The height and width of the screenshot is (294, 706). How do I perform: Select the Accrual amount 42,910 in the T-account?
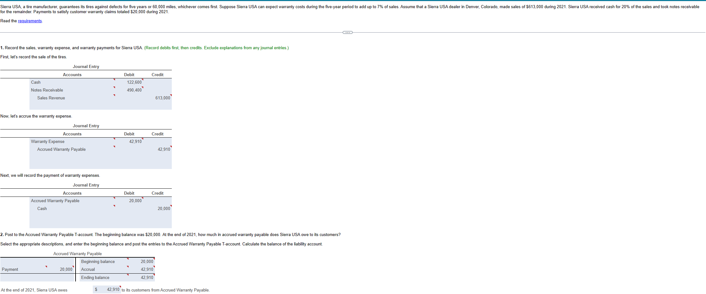tap(143, 269)
